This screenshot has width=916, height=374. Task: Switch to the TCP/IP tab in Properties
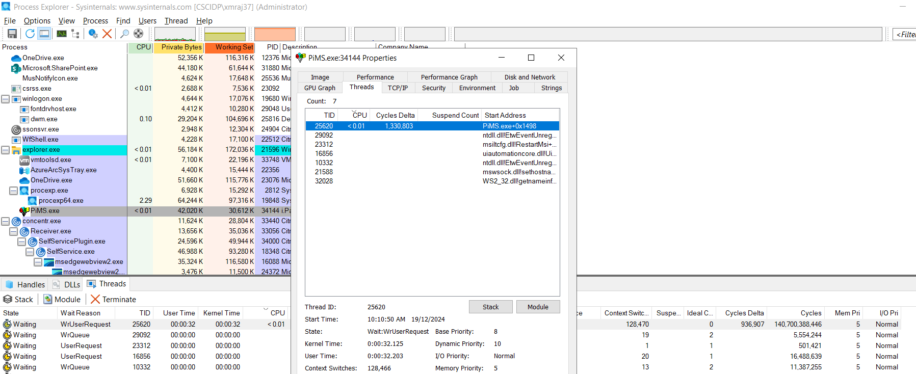(x=398, y=88)
